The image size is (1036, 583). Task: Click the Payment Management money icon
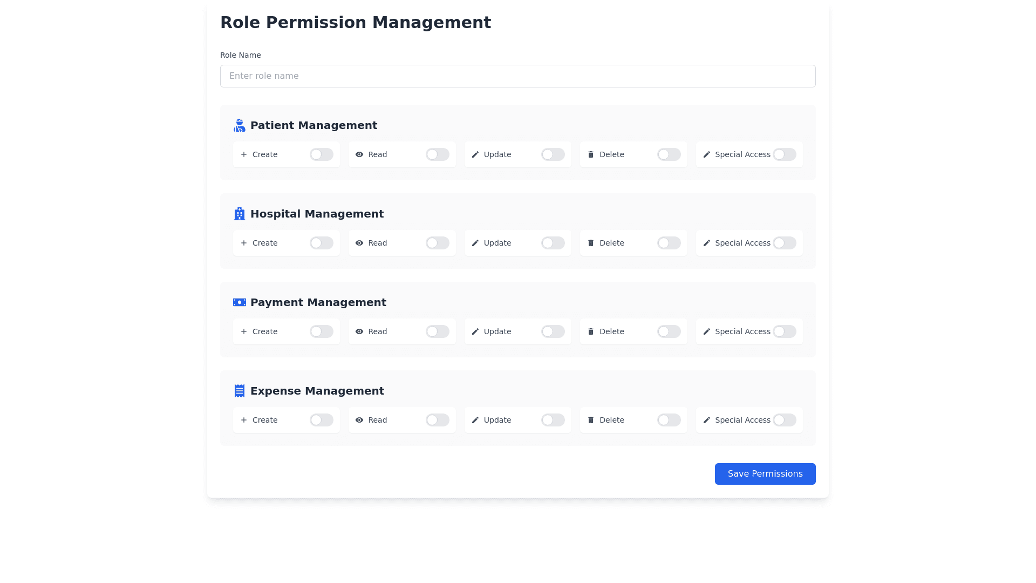(239, 302)
